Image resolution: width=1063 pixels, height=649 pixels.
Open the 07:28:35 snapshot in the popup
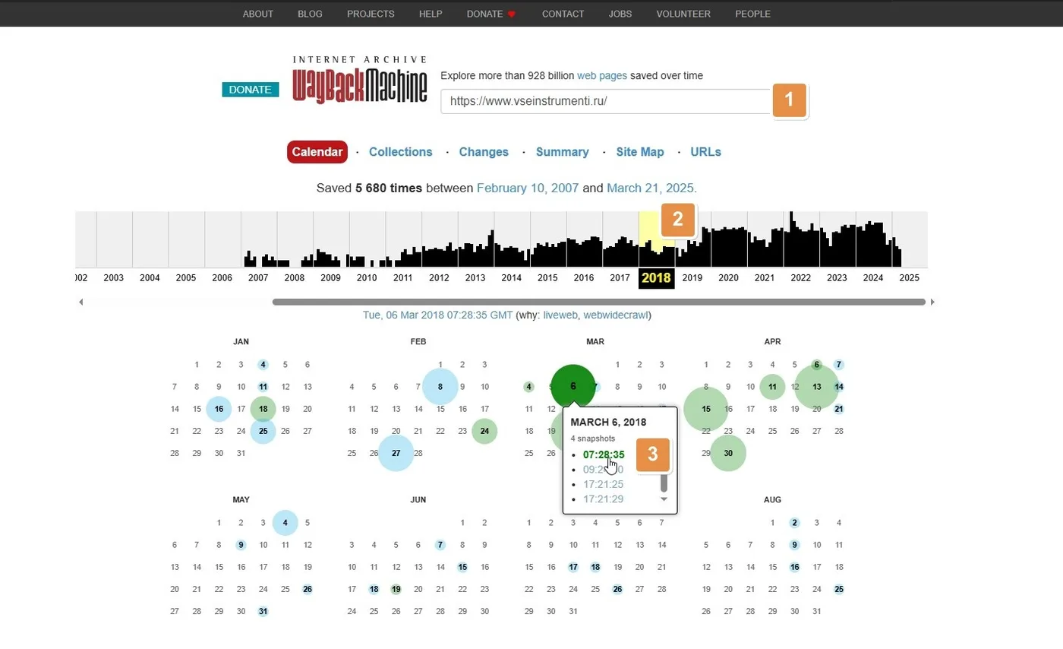604,455
